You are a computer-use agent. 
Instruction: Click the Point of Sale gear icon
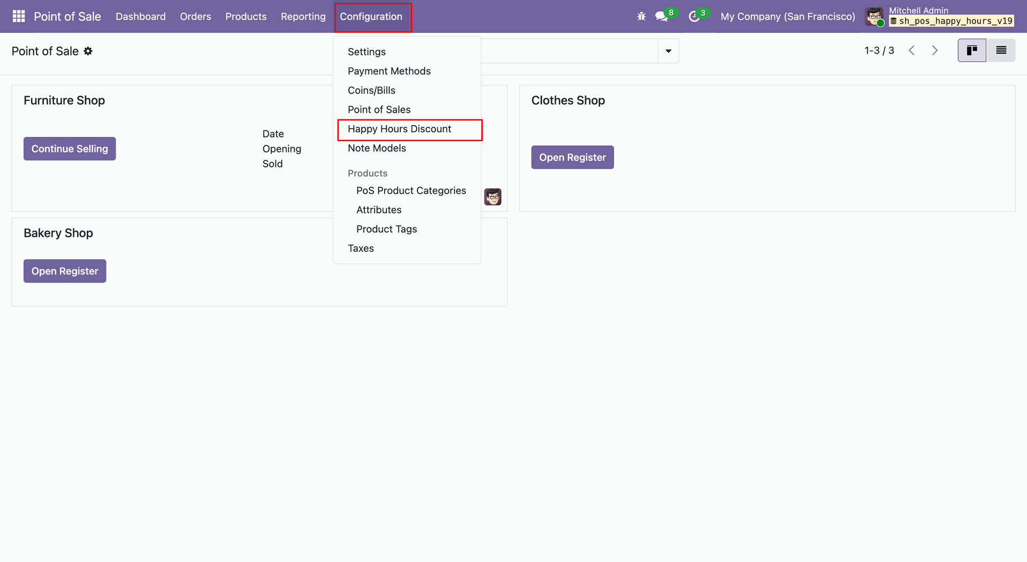[x=88, y=51]
